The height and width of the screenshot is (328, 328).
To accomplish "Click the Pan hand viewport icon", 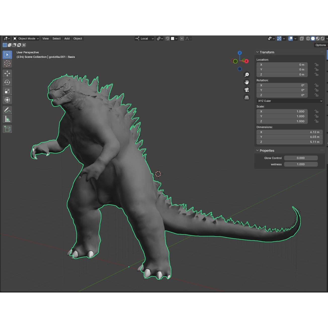I will tap(247, 82).
